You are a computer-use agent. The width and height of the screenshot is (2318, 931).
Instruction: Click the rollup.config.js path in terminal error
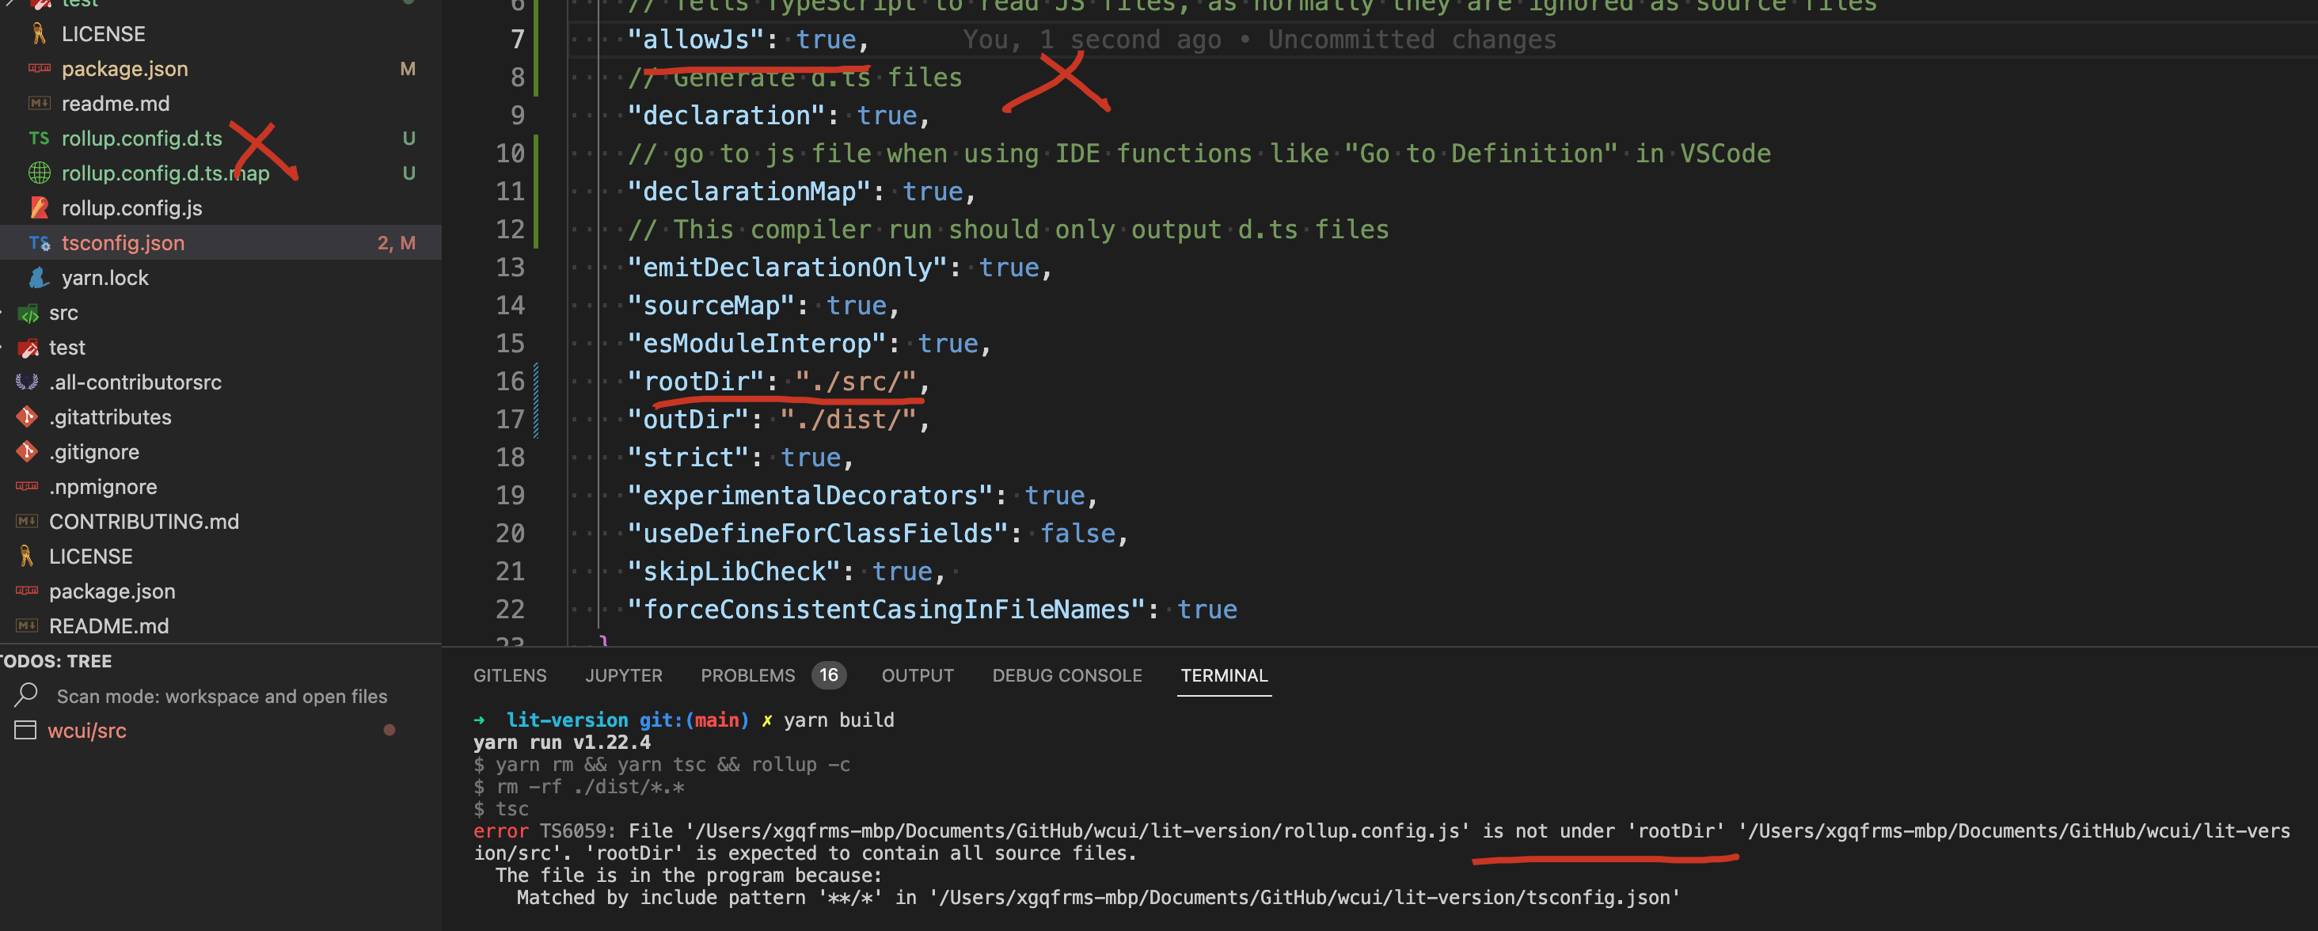1078,831
